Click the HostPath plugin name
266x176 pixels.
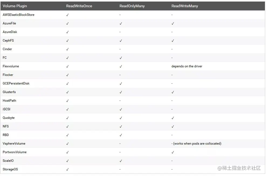coord(9,101)
